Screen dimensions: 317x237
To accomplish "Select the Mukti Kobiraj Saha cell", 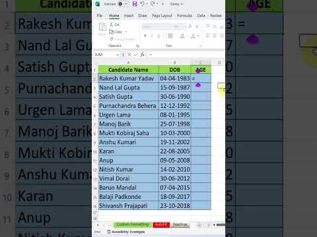I will tap(128, 133).
